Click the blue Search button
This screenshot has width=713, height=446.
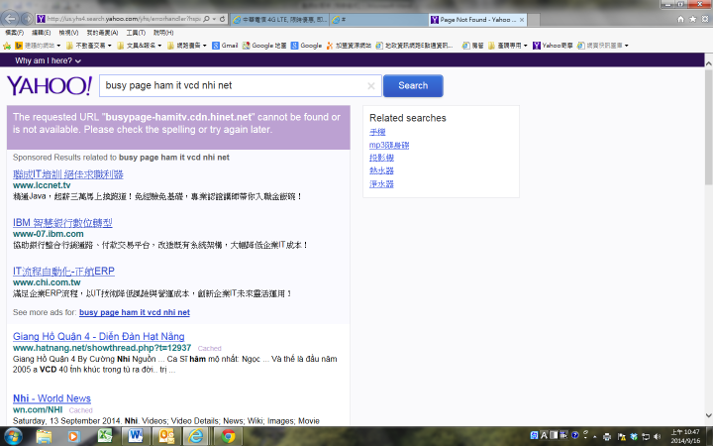click(x=413, y=85)
